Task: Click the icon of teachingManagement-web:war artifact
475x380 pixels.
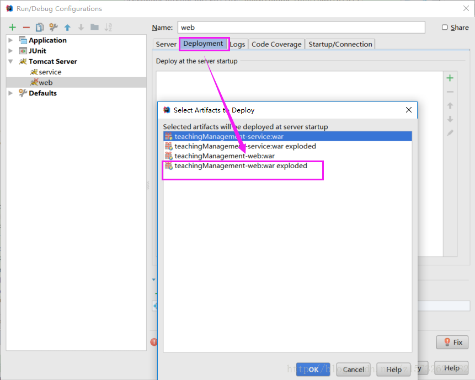Action: coord(169,156)
